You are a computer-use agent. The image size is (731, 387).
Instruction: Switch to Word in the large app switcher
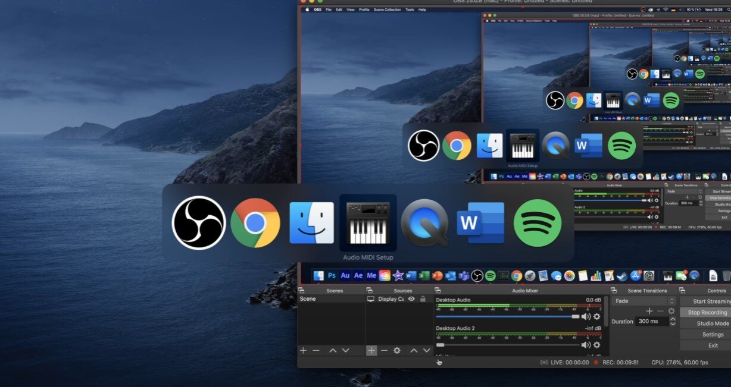coord(480,223)
